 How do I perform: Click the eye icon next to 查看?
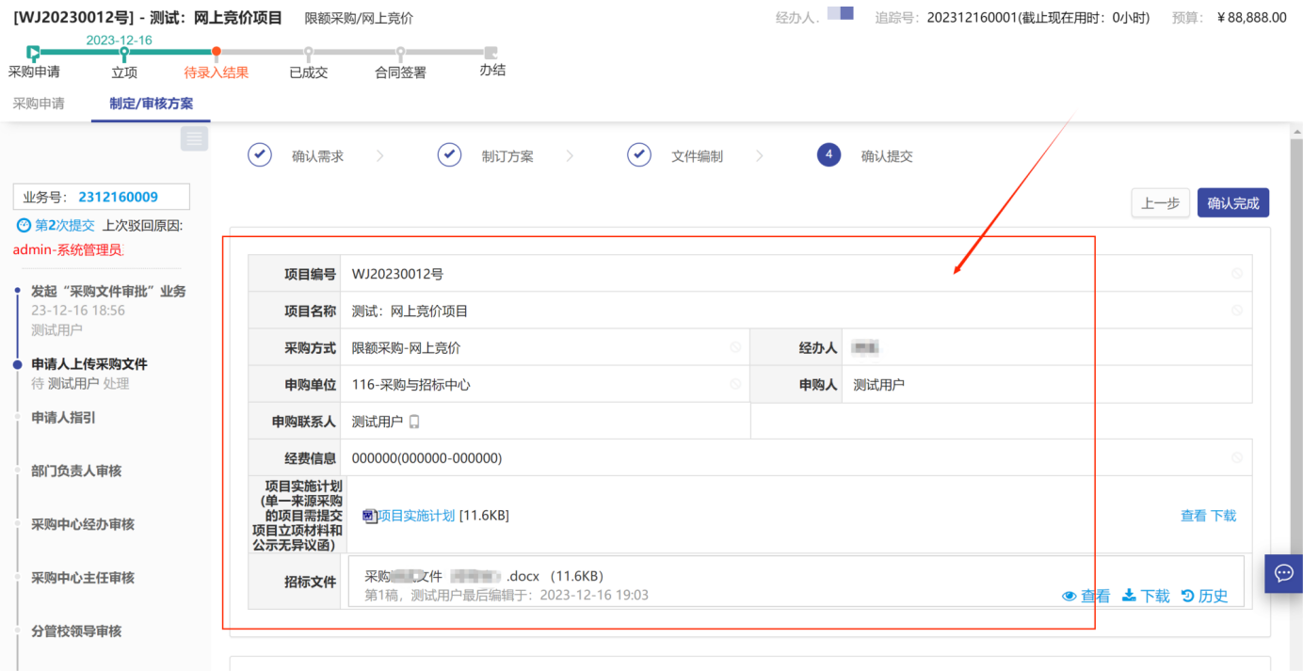pyautogui.click(x=1070, y=596)
